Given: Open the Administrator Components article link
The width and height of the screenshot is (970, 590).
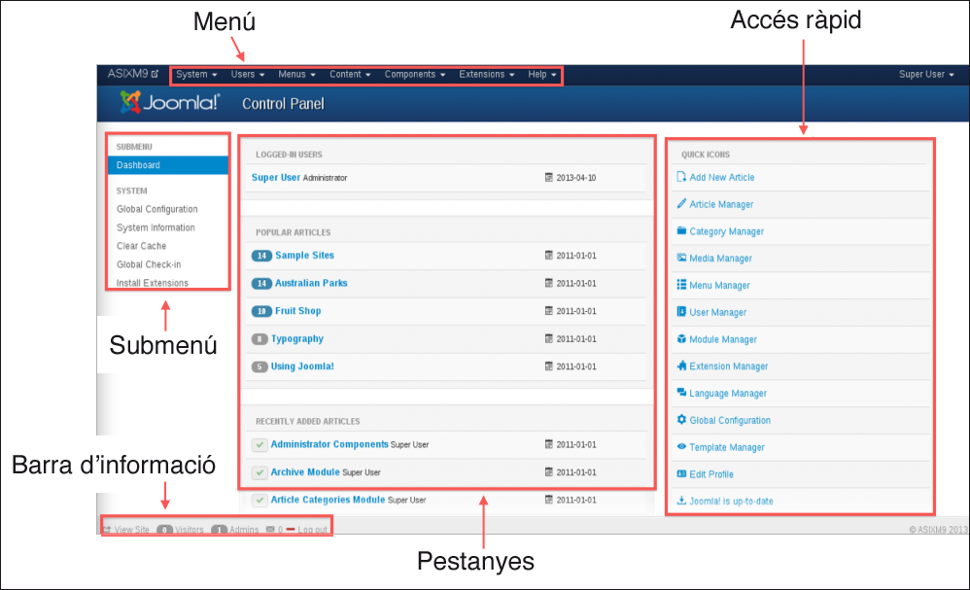Looking at the screenshot, I should [329, 444].
